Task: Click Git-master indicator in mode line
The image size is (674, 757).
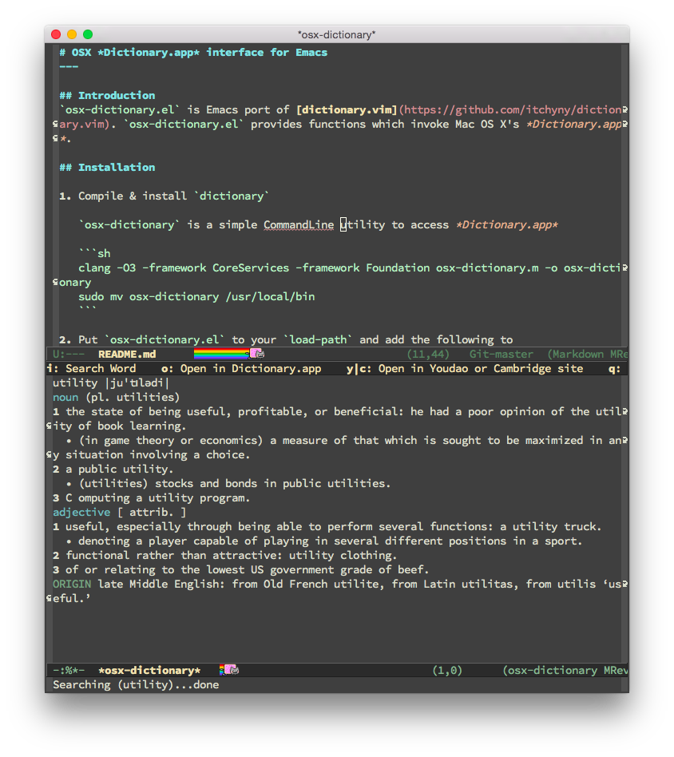Action: pyautogui.click(x=502, y=354)
